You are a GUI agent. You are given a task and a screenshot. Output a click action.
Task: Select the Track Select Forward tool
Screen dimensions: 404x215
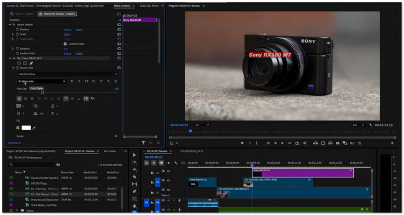coord(134,163)
